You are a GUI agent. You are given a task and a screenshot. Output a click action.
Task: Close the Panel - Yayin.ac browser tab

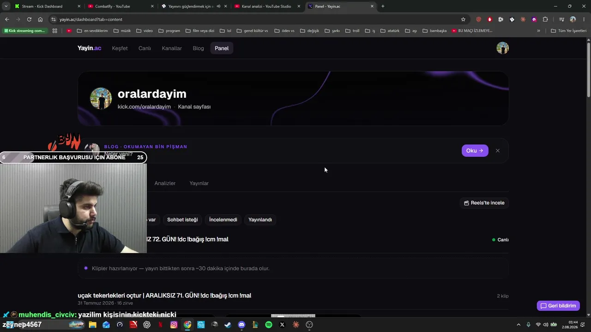coord(372,6)
